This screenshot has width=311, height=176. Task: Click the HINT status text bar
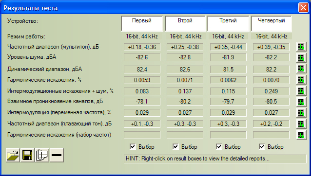(x=215, y=159)
